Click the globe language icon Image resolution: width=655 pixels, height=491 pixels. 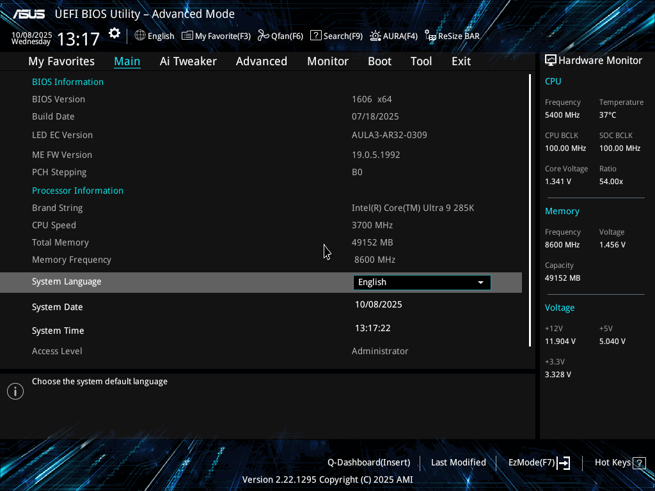click(x=140, y=36)
